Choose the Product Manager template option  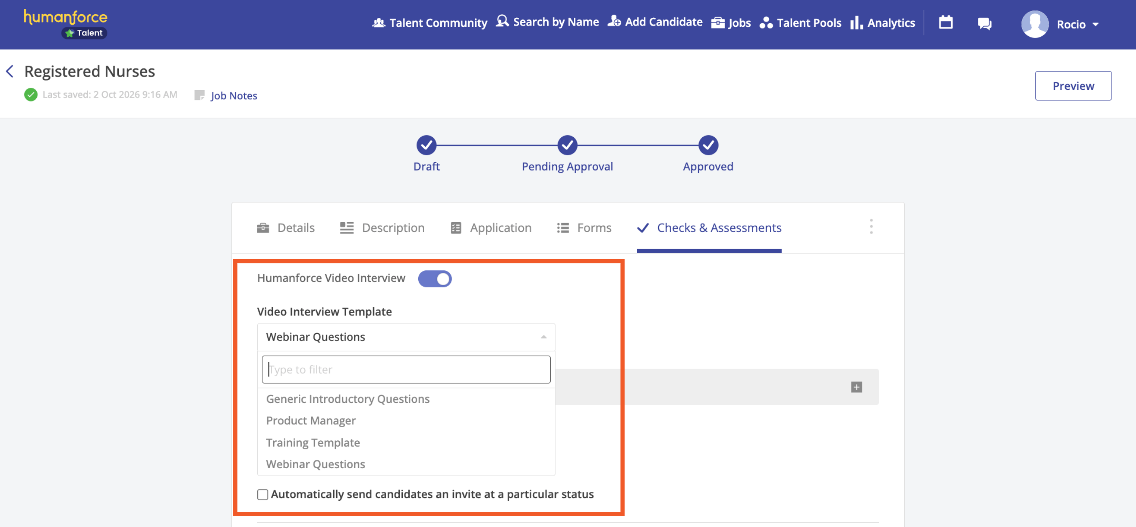coord(406,420)
